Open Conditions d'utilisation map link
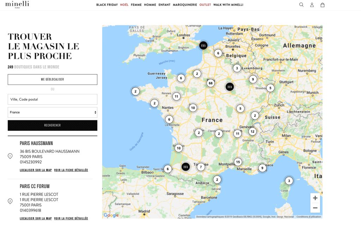Image resolution: width=361 pixels, height=226 pixels. tap(308, 216)
